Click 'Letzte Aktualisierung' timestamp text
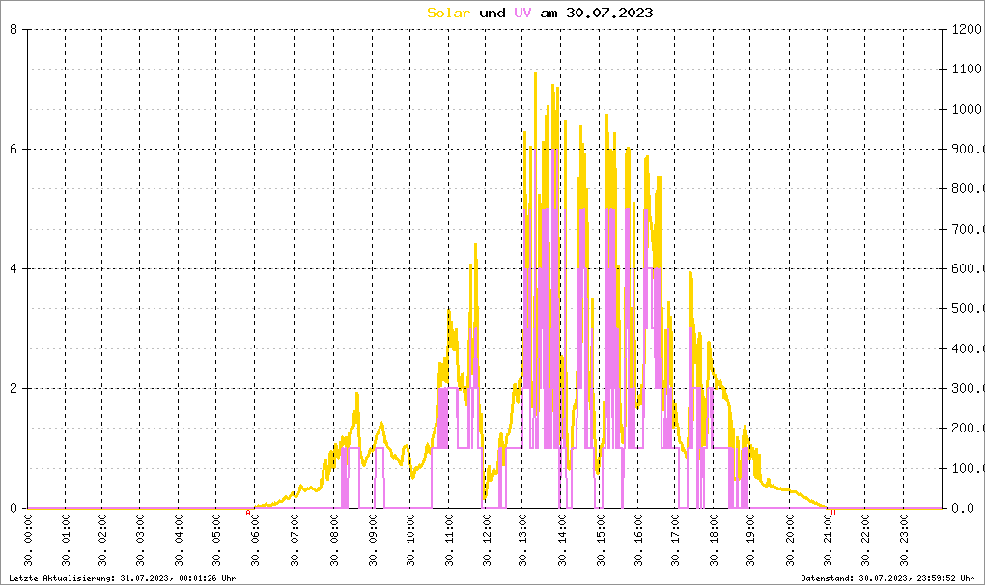The image size is (985, 585). point(123,578)
